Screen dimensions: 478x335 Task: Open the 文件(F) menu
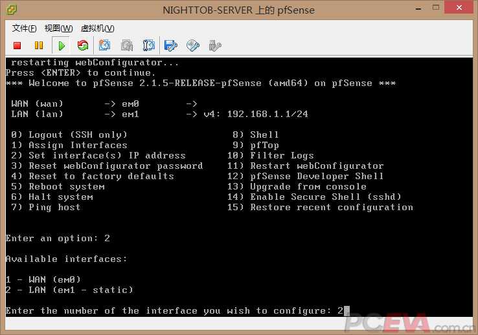(x=25, y=28)
